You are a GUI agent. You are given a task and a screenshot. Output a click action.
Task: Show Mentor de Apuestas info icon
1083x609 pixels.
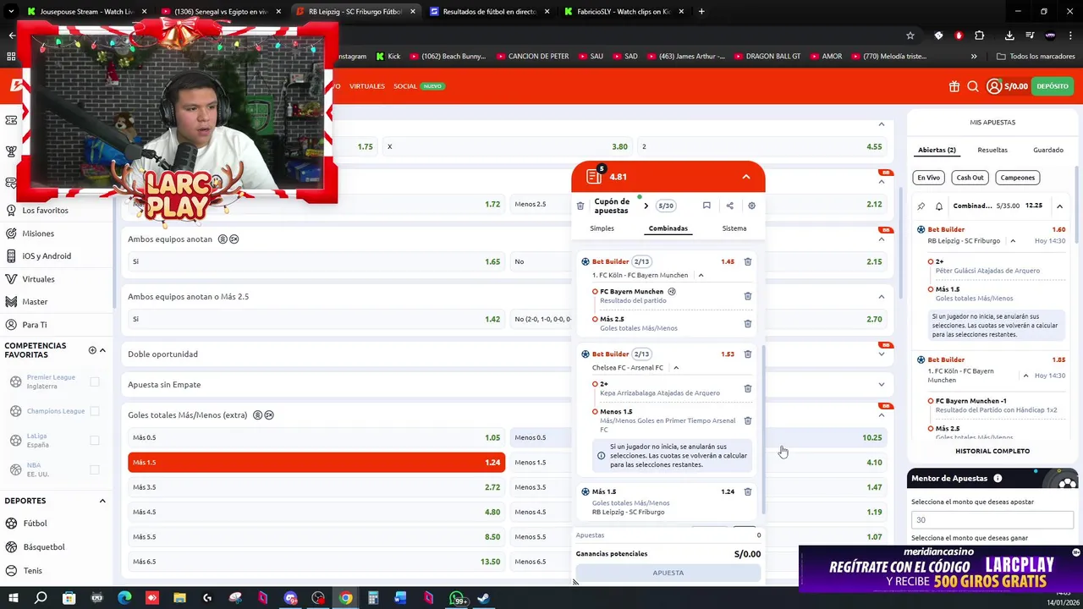point(998,479)
